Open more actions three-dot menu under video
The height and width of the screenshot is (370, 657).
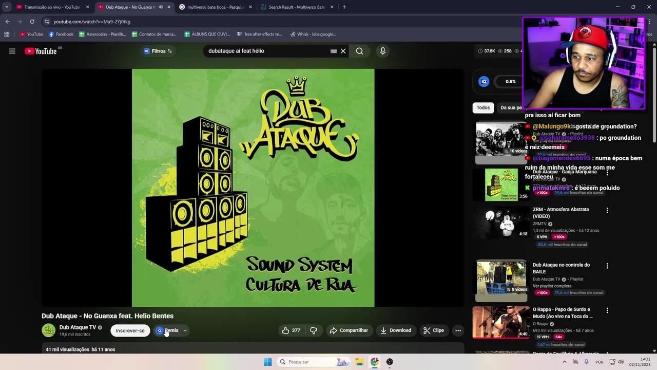click(x=458, y=330)
